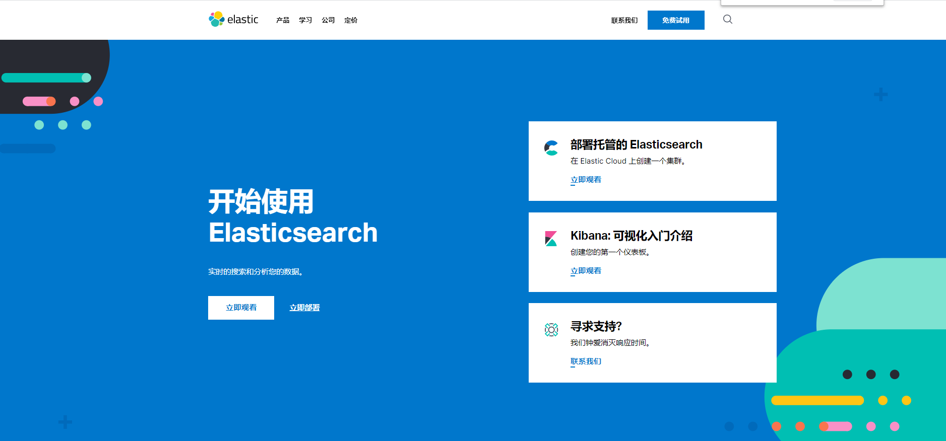The height and width of the screenshot is (441, 946).
Task: Open the search magnifier icon
Action: click(x=727, y=19)
